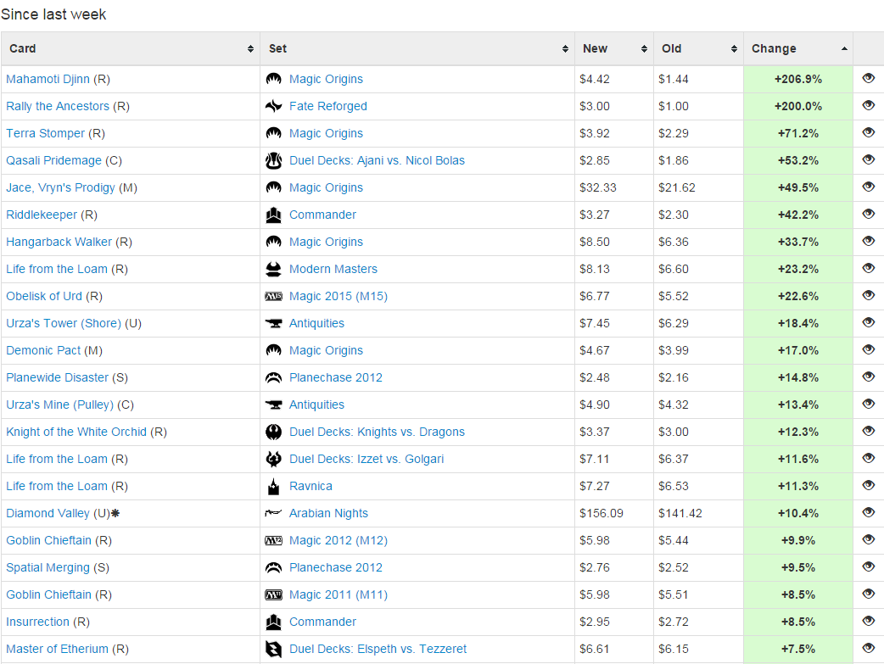884x664 pixels.
Task: Open the Rally the Ancestors card link
Action: click(x=58, y=106)
